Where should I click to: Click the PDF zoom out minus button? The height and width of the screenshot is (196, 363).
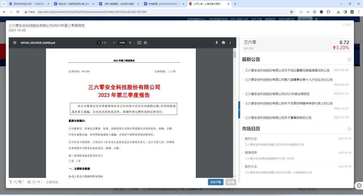[114, 43]
